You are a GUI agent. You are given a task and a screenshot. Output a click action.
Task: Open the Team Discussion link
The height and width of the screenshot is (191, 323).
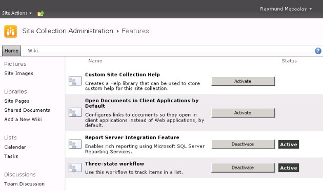[x=25, y=184]
